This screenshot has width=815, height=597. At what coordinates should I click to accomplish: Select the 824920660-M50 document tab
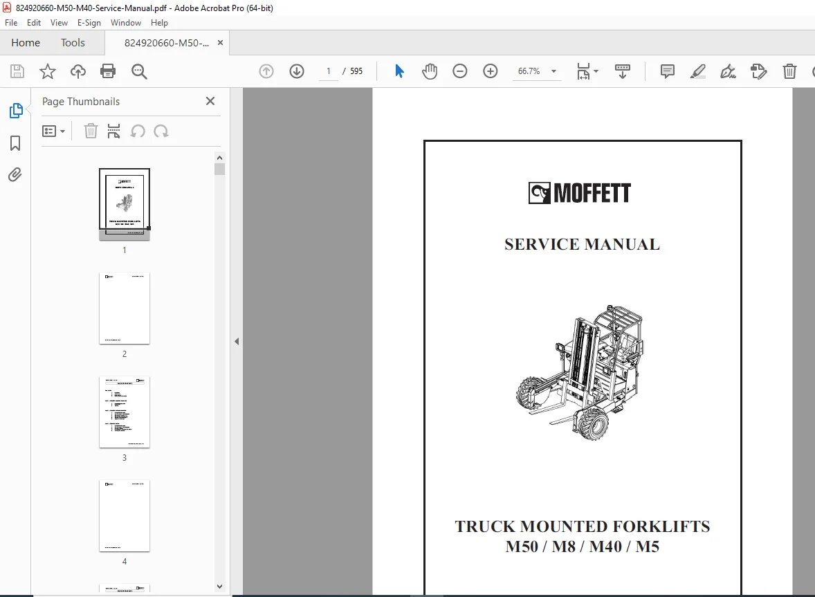(166, 43)
